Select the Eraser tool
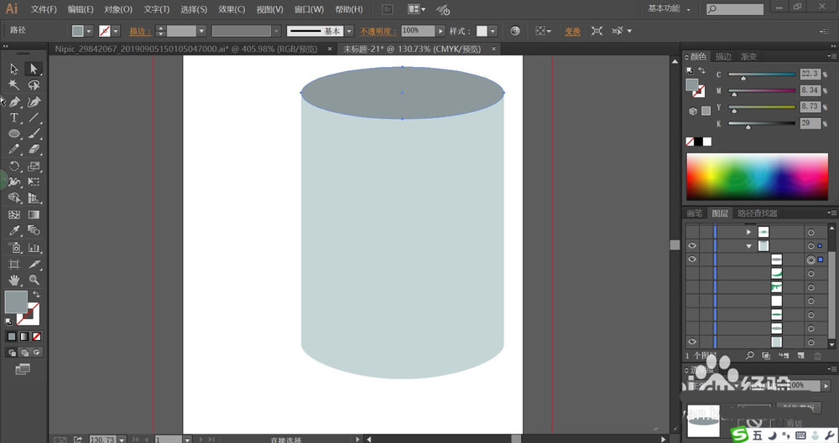Image resolution: width=839 pixels, height=443 pixels. pyautogui.click(x=34, y=150)
